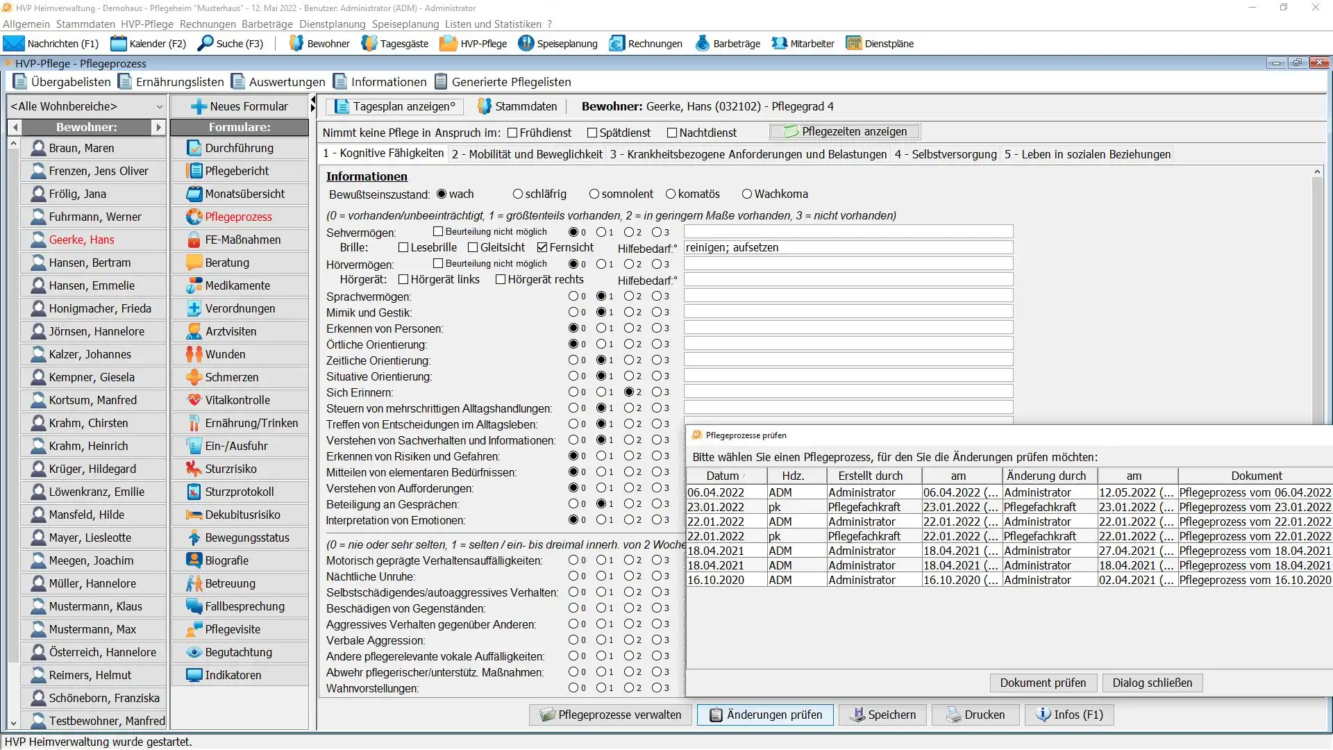Screen dimensions: 1333x750
Task: Open Medikamente form icon
Action: pyautogui.click(x=194, y=285)
